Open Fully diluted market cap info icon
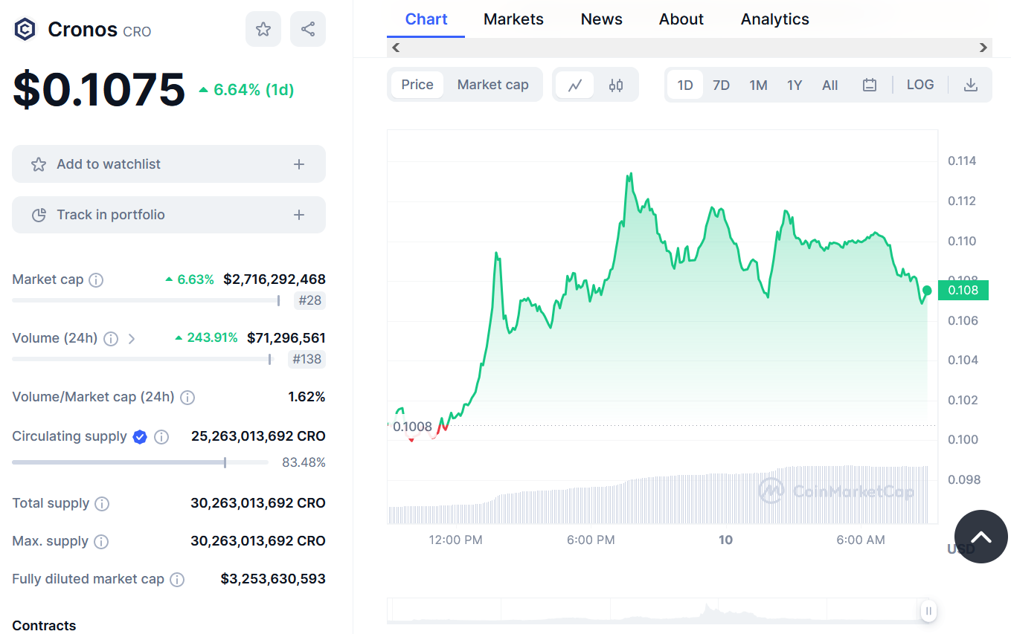 [x=177, y=580]
